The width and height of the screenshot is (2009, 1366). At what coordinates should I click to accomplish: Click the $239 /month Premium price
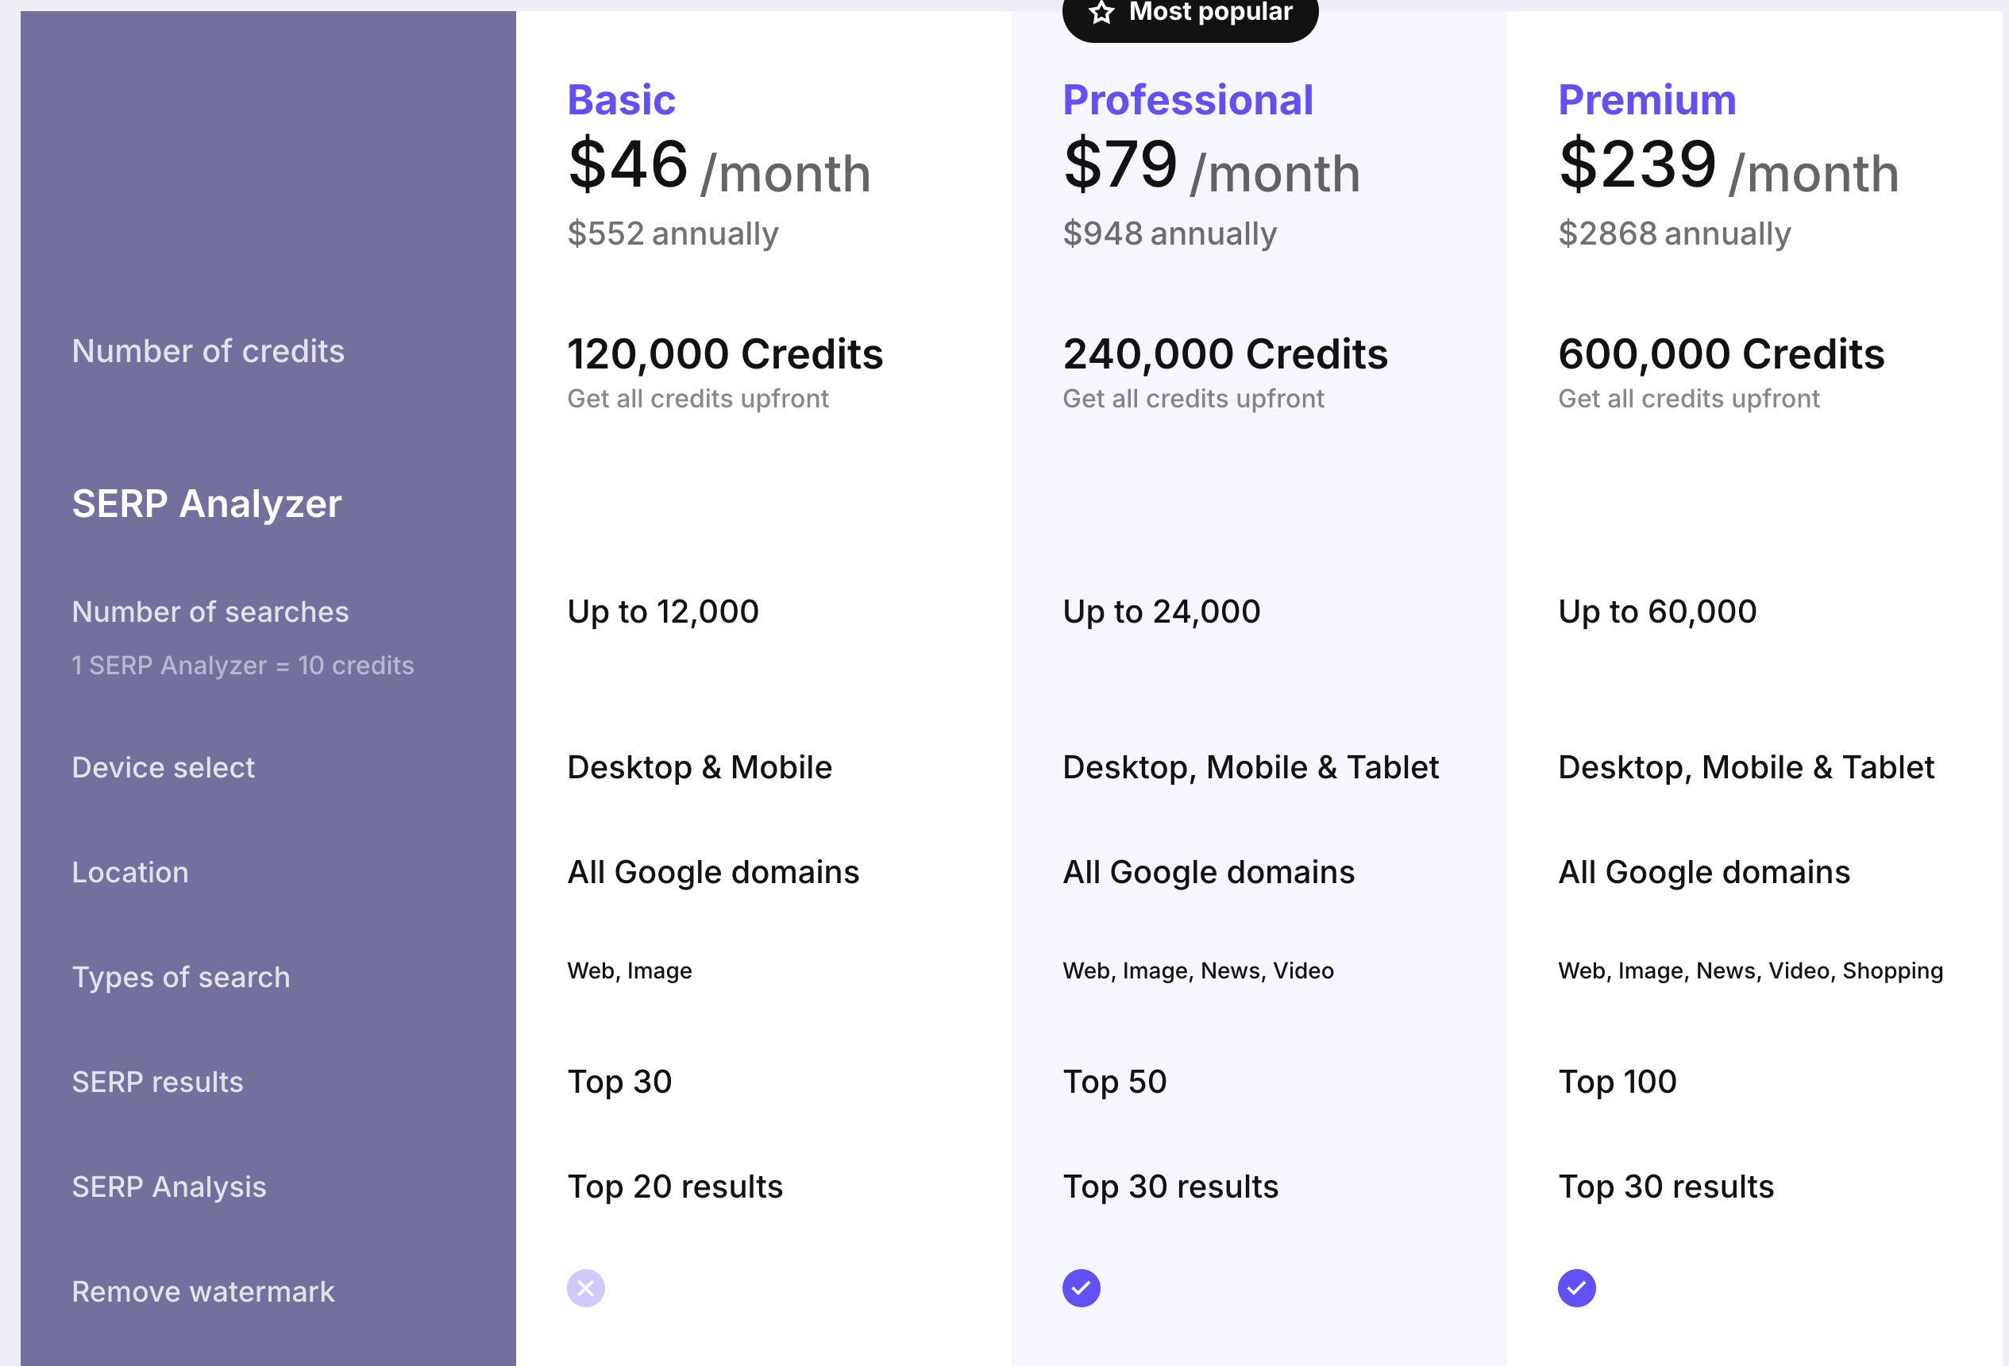[1728, 166]
